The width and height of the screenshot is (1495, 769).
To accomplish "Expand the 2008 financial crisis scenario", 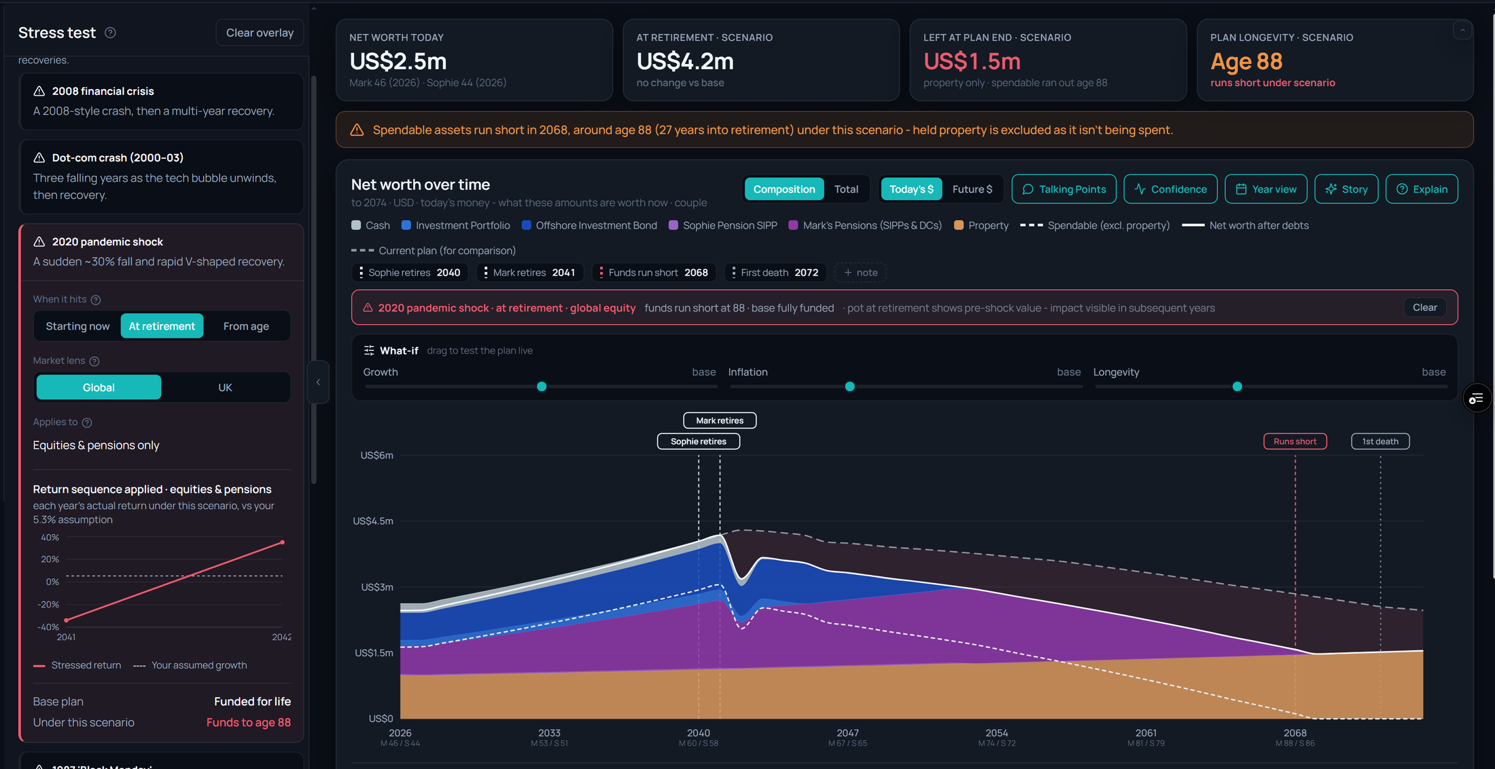I will point(162,101).
